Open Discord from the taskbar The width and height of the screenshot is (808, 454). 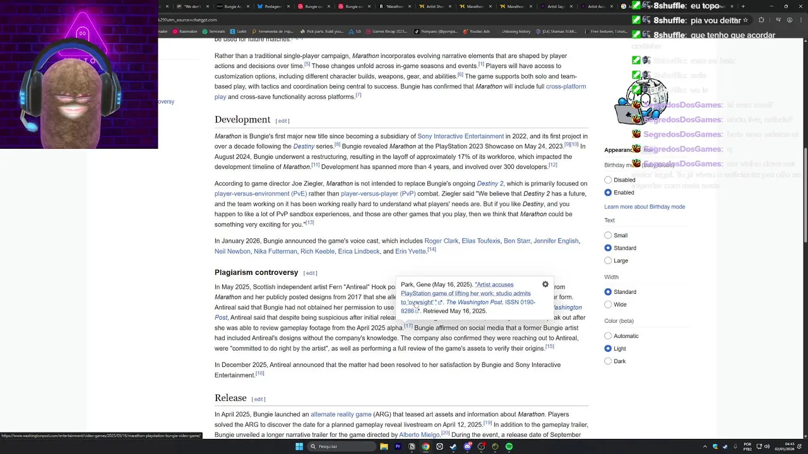tap(467, 446)
